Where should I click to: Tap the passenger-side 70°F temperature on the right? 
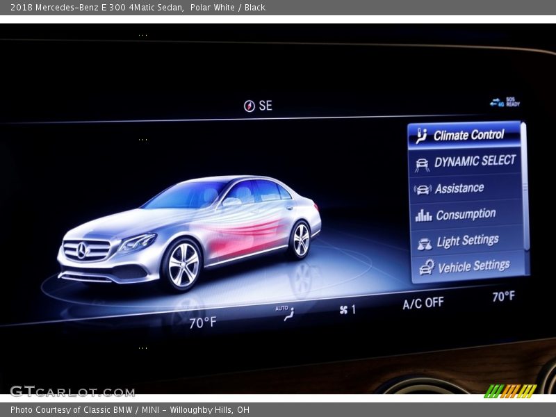coord(503,297)
